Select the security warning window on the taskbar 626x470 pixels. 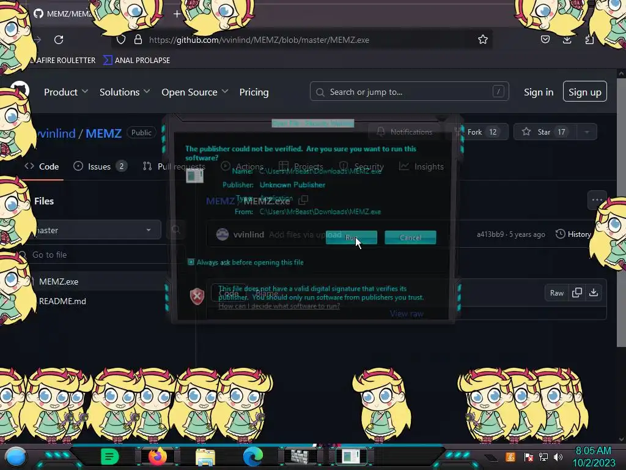click(x=351, y=457)
